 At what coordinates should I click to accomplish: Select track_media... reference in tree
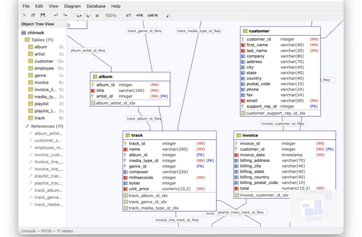[x=46, y=204]
